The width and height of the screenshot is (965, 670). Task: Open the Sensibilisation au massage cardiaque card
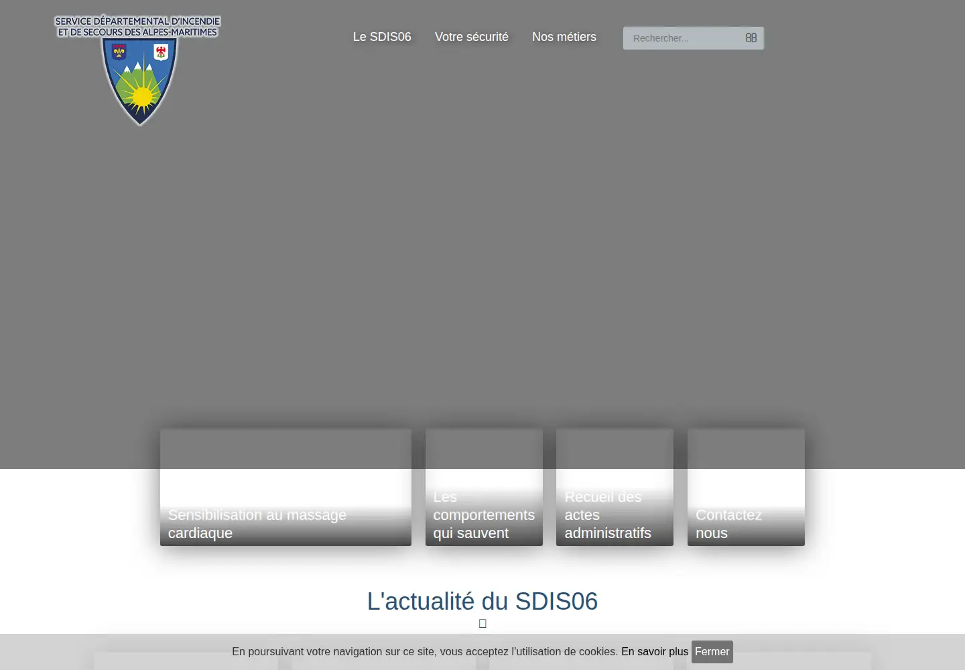tap(285, 487)
